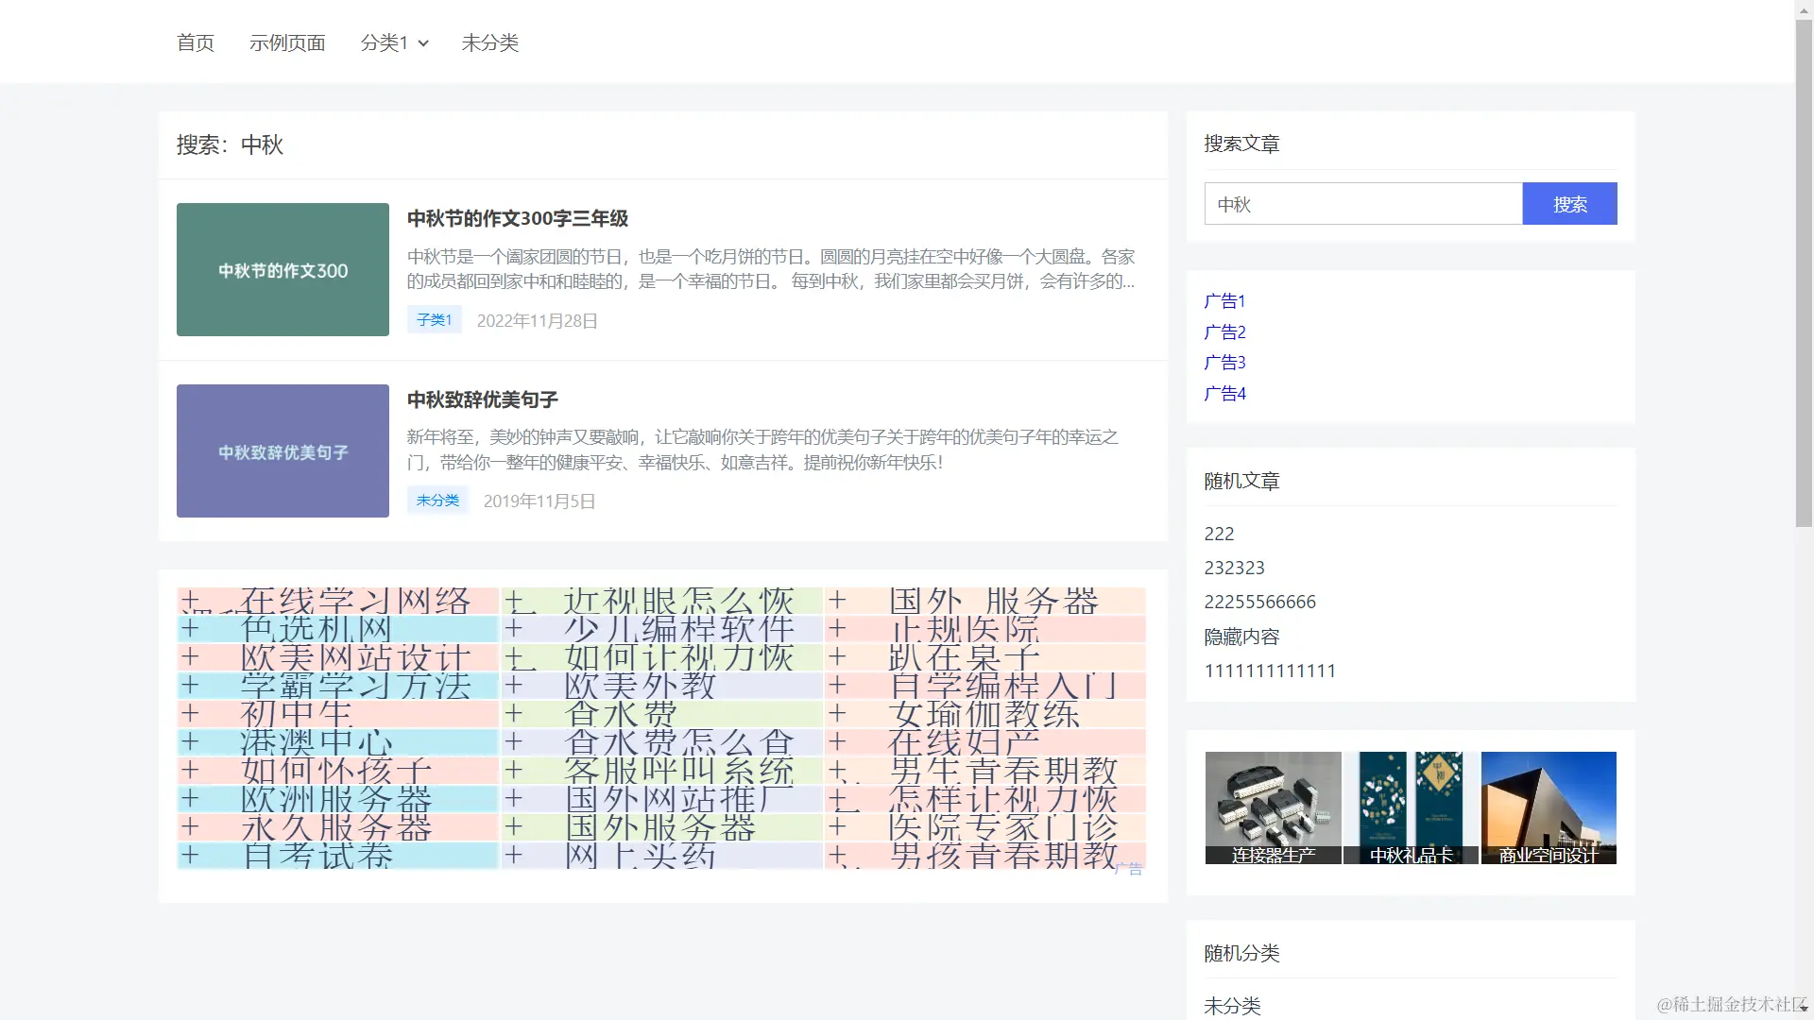1814x1020 pixels.
Task: Click ad keyword 港澳中心
Action: 338,742
